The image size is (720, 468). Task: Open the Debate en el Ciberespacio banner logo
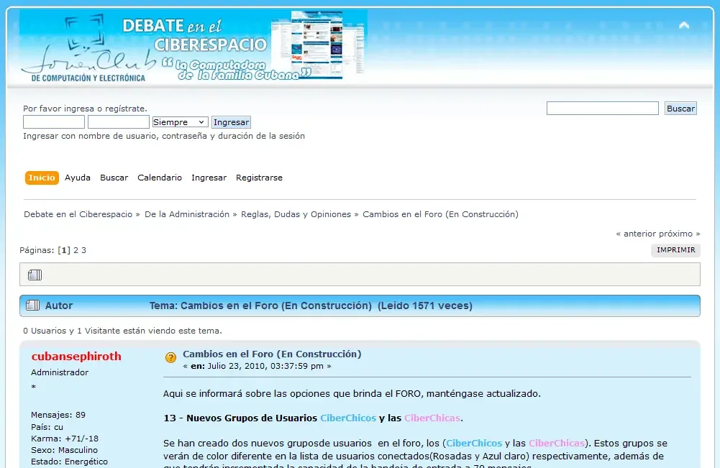(x=193, y=46)
